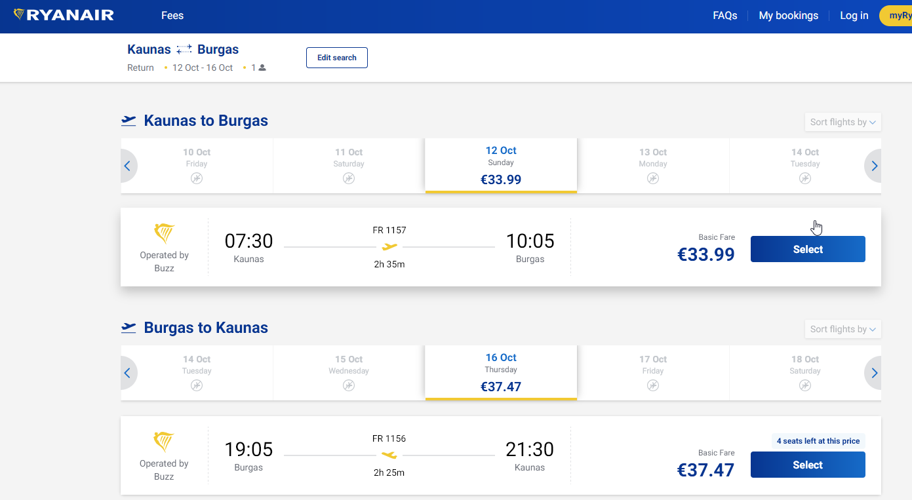Image resolution: width=912 pixels, height=500 pixels.
Task: Select the 16 Oct Thursday date tab
Action: [x=501, y=373]
